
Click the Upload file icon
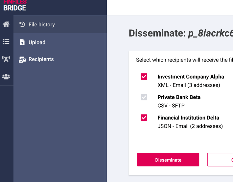coord(22,42)
